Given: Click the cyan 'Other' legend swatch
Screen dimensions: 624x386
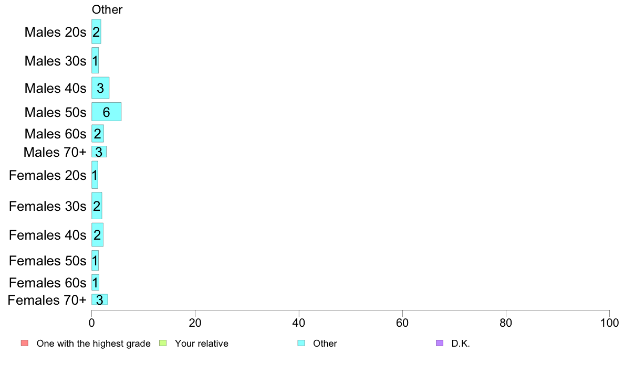Looking at the screenshot, I should (x=301, y=343).
